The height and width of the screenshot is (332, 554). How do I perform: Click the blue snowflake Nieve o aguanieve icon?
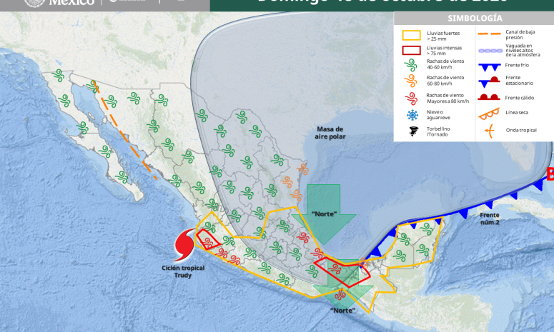pyautogui.click(x=412, y=115)
